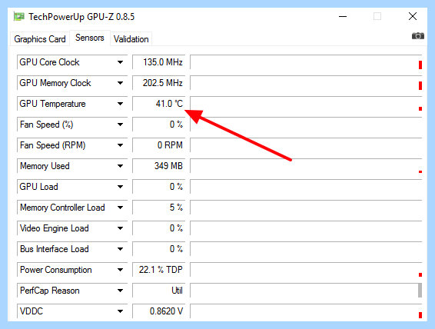Expand the Bus Interface Load dropdown
Screen dimensions: 435x329
click(x=120, y=249)
